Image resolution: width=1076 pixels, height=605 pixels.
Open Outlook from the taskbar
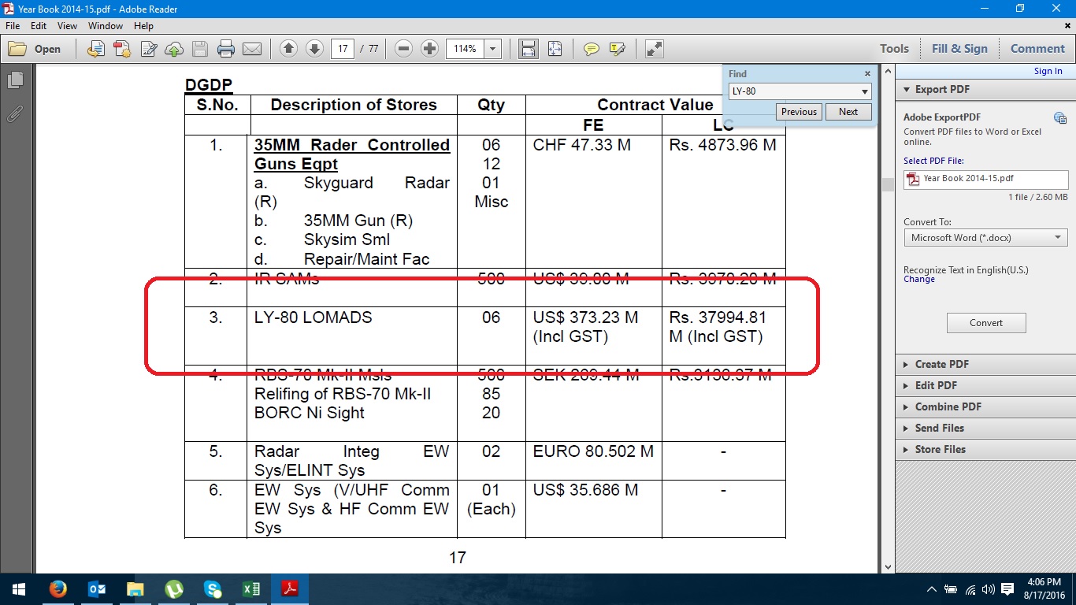click(97, 589)
